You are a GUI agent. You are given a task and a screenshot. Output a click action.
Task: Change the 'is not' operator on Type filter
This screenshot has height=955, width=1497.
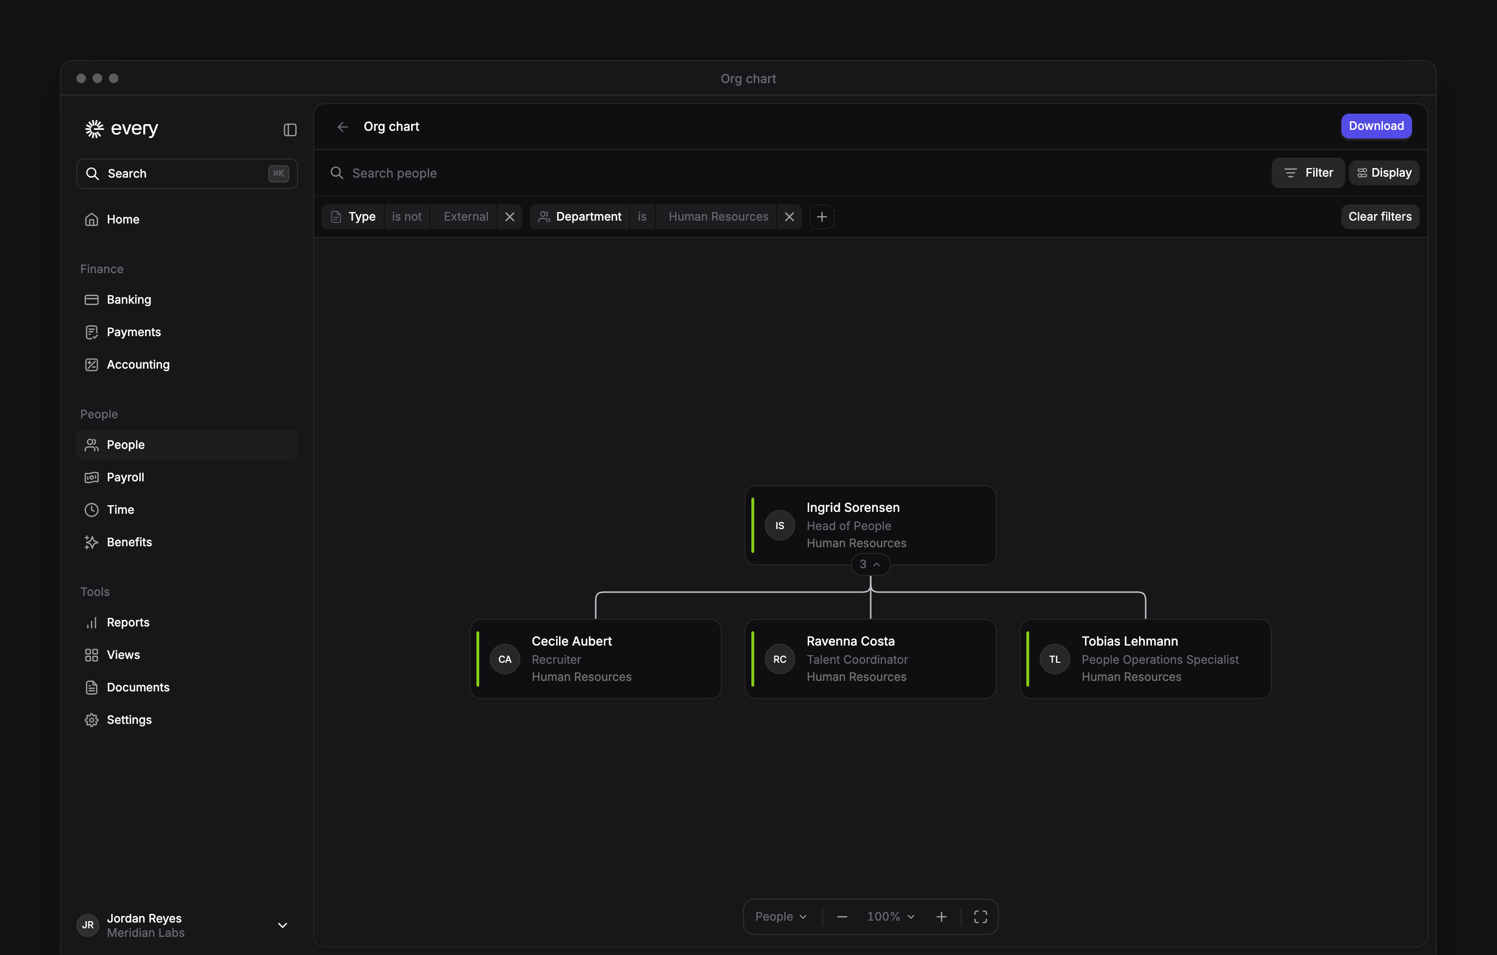coord(407,216)
